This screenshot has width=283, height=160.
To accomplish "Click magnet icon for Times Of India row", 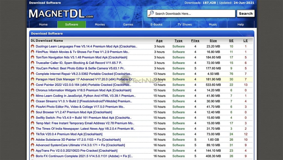I will click(33, 129).
